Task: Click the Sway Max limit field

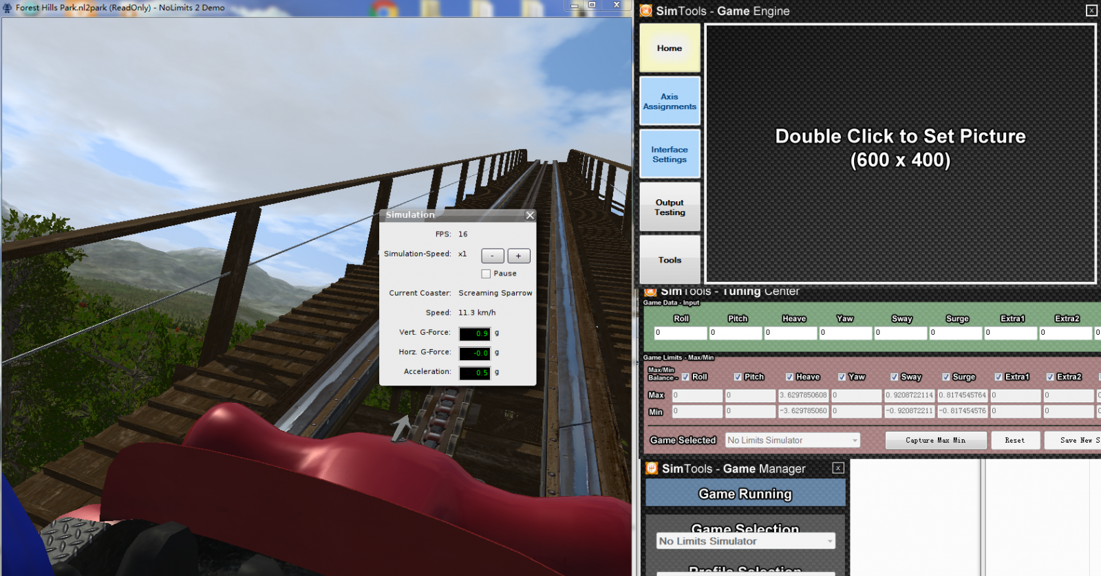Action: point(909,395)
